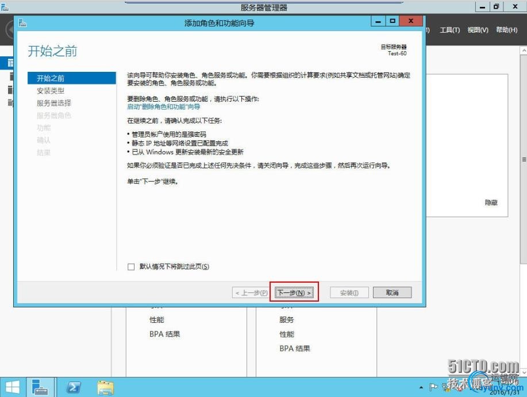The width and height of the screenshot is (527, 397).
Task: Click scrollbar up arrow in Server Manager
Action: pos(524,51)
